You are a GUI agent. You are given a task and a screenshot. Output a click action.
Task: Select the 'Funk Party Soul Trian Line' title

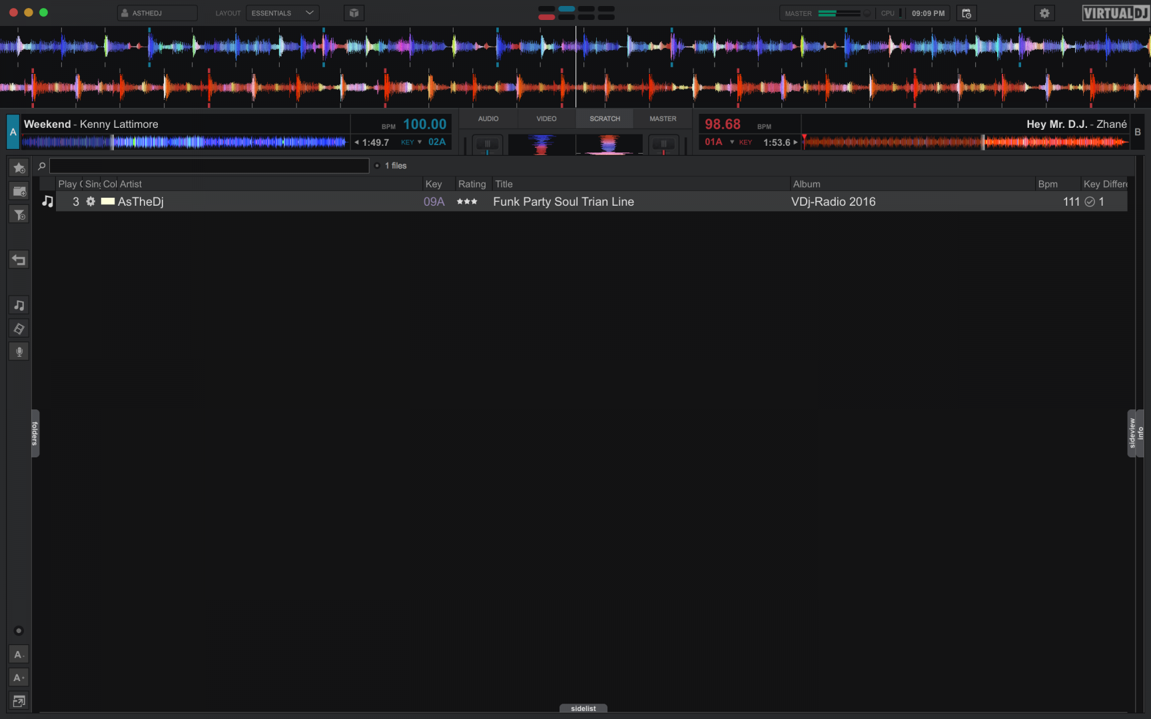click(x=564, y=202)
